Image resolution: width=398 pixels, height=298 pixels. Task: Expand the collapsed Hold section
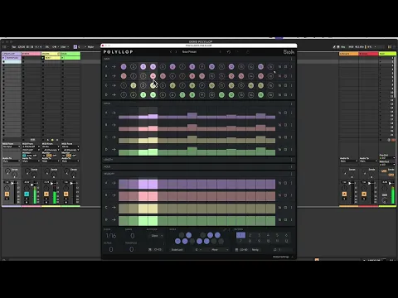pyautogui.click(x=198, y=166)
